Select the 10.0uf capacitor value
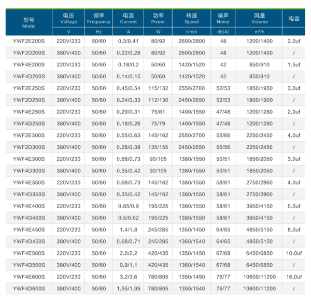The width and height of the screenshot is (311, 300). pyautogui.click(x=293, y=253)
